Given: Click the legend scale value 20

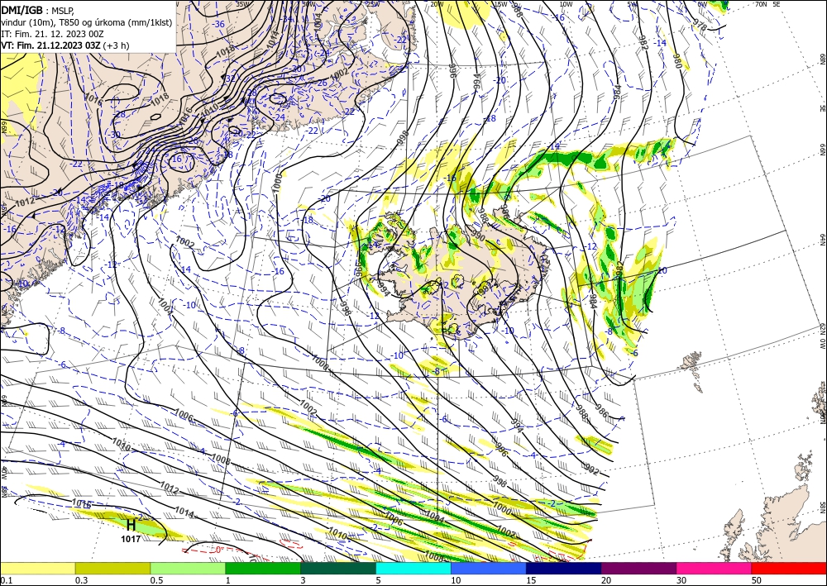Looking at the screenshot, I should (606, 580).
